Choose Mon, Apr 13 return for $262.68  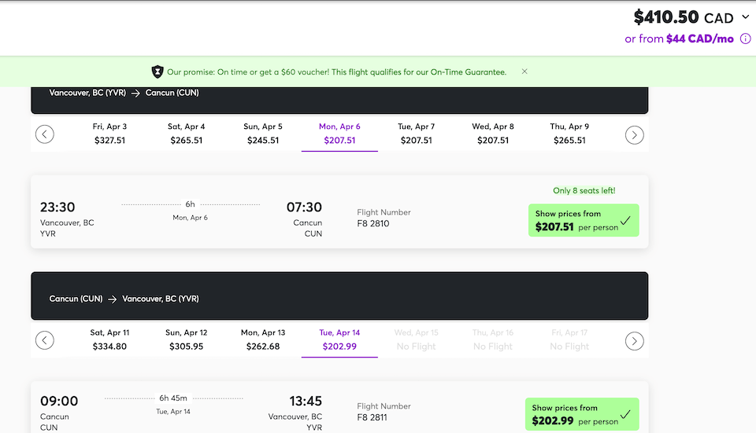click(x=262, y=339)
